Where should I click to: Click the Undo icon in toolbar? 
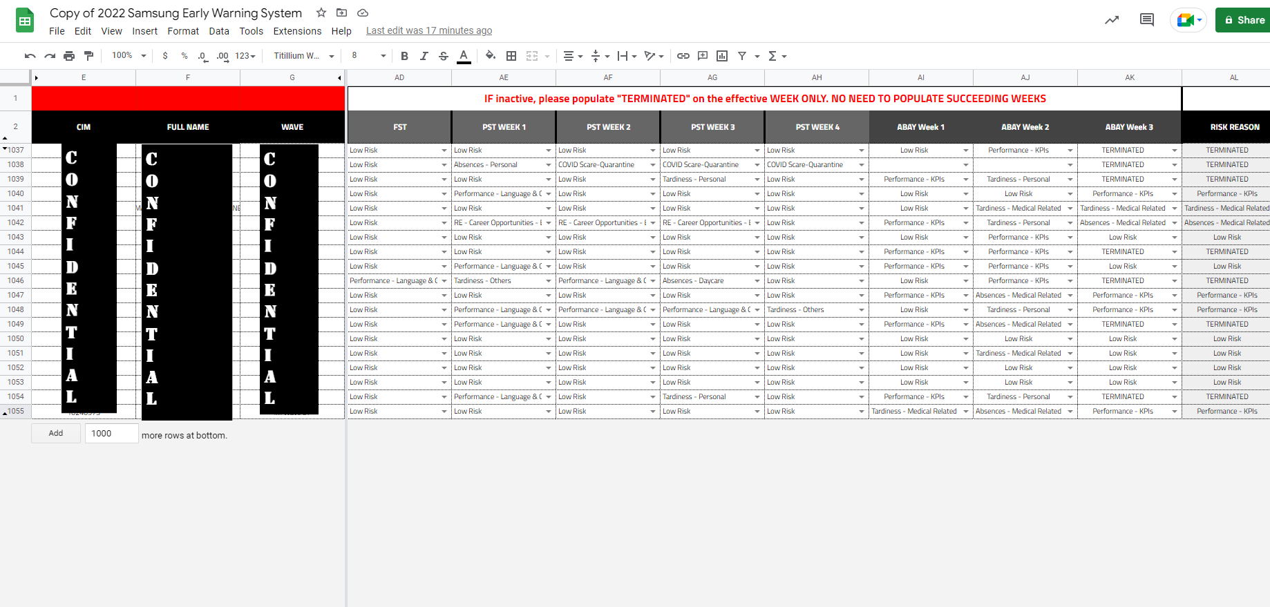(30, 56)
